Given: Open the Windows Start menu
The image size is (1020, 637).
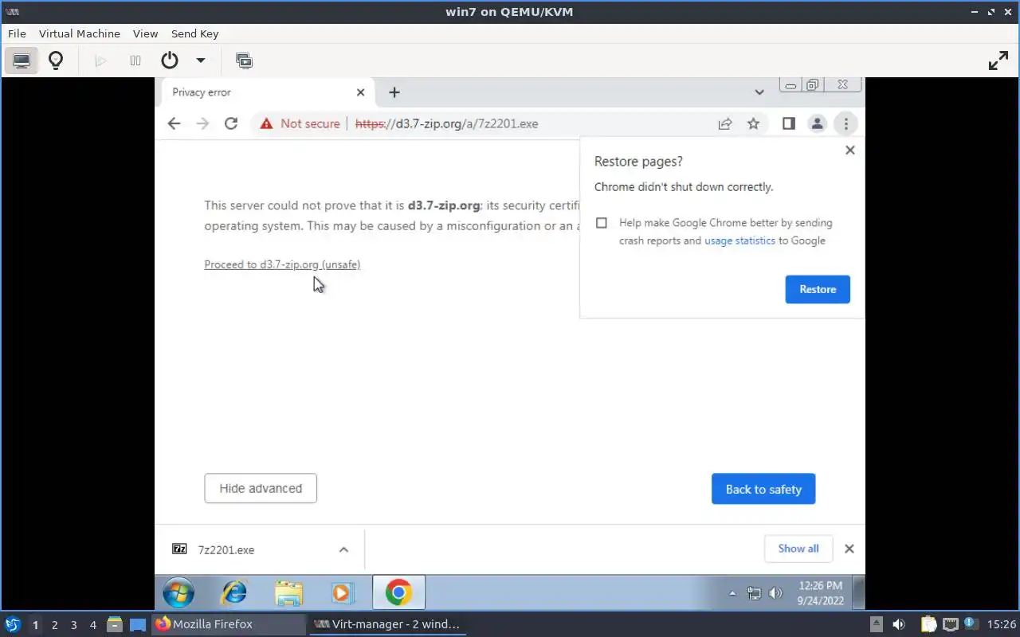Looking at the screenshot, I should pos(178,592).
